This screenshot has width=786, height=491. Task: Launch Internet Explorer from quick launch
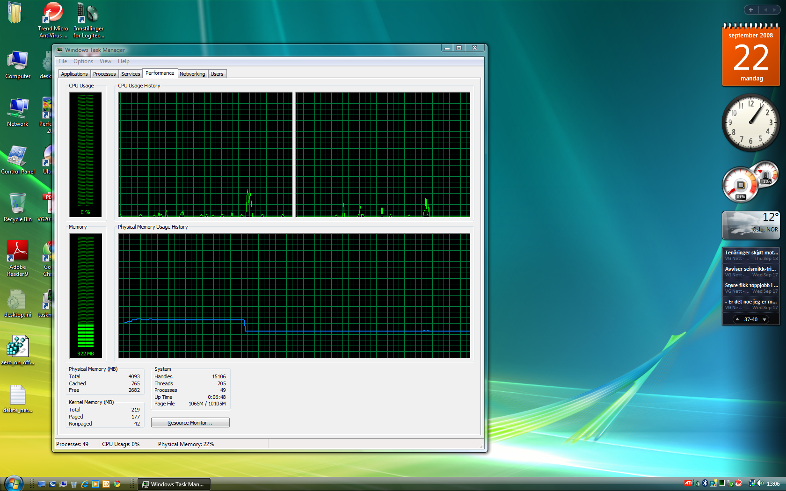85,484
